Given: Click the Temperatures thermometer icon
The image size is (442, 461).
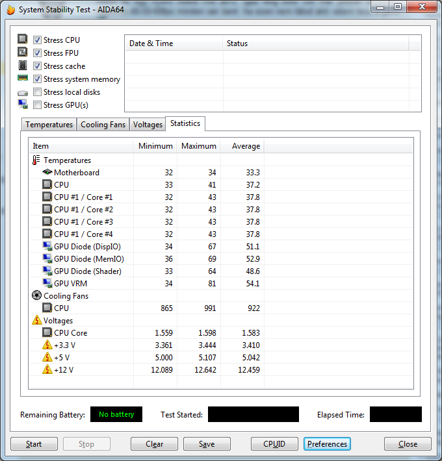Looking at the screenshot, I should tap(36, 160).
